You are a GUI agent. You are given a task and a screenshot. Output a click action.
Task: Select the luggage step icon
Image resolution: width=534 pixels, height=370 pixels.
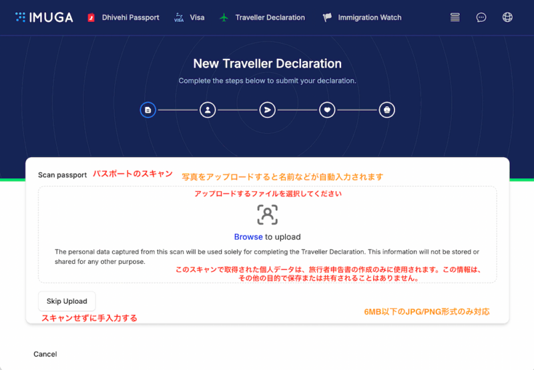tap(387, 110)
